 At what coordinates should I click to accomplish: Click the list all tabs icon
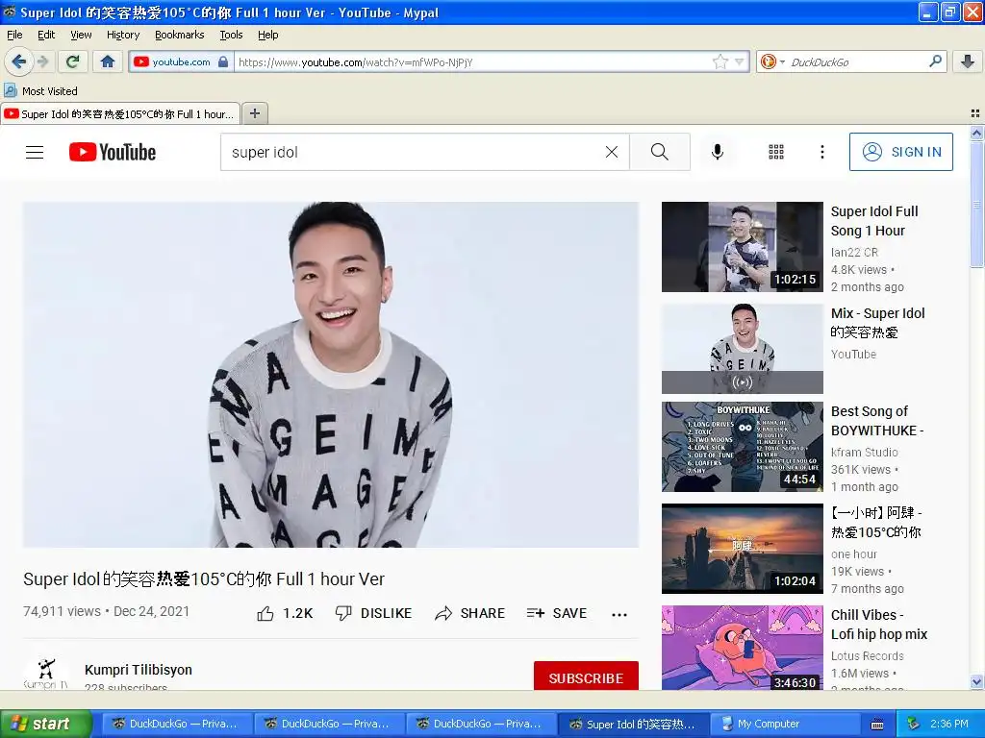975,113
